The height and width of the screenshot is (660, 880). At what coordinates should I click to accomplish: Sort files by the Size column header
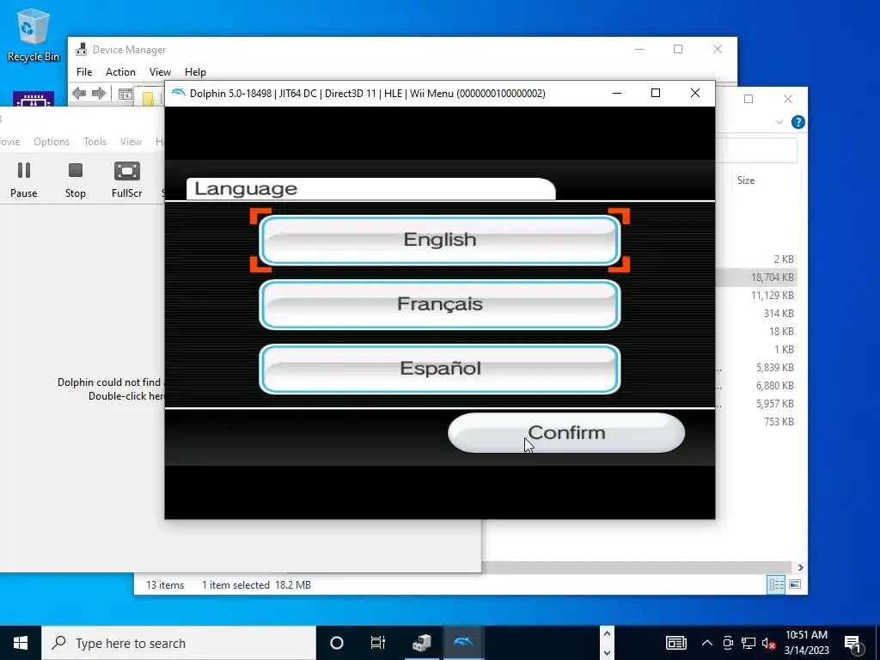point(746,180)
